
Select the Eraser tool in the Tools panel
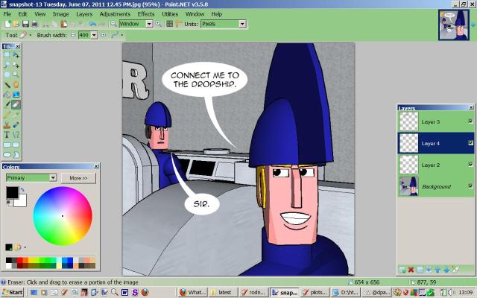point(16,105)
